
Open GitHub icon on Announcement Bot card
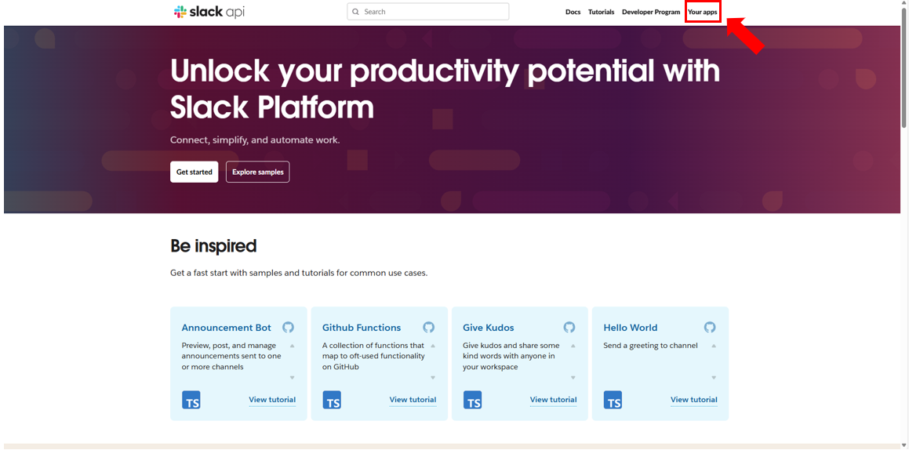[x=288, y=327]
